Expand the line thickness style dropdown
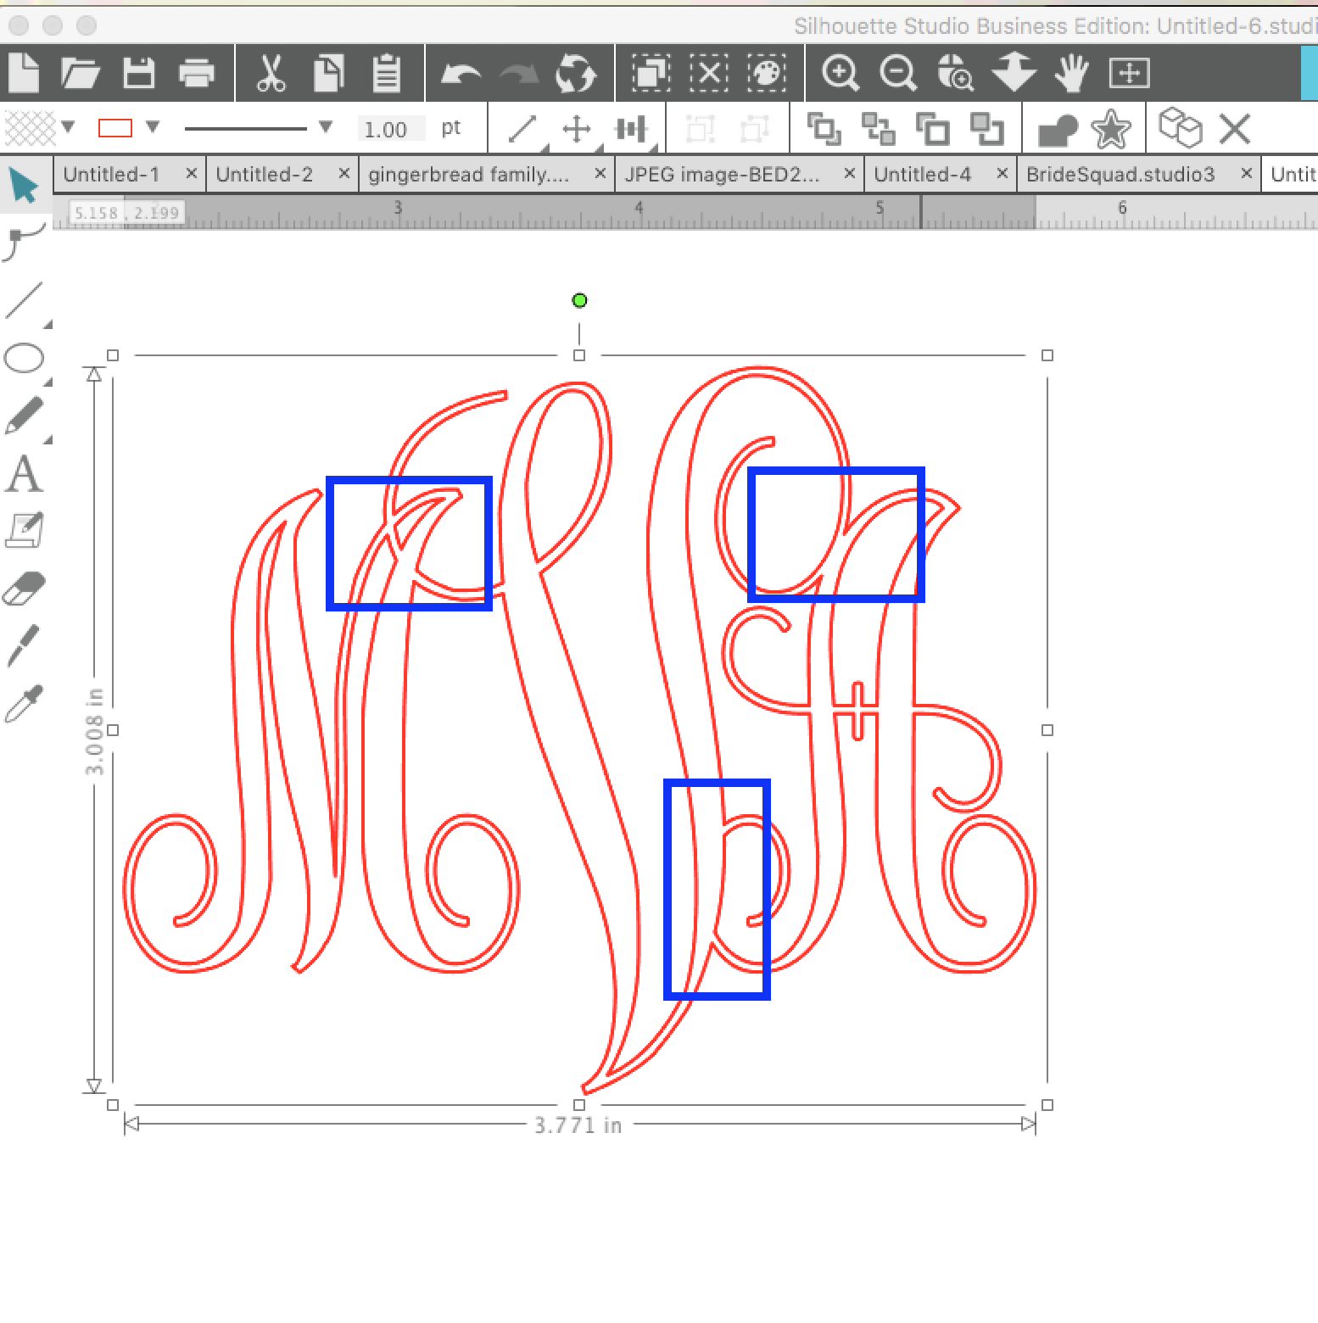This screenshot has width=1318, height=1323. pos(325,128)
